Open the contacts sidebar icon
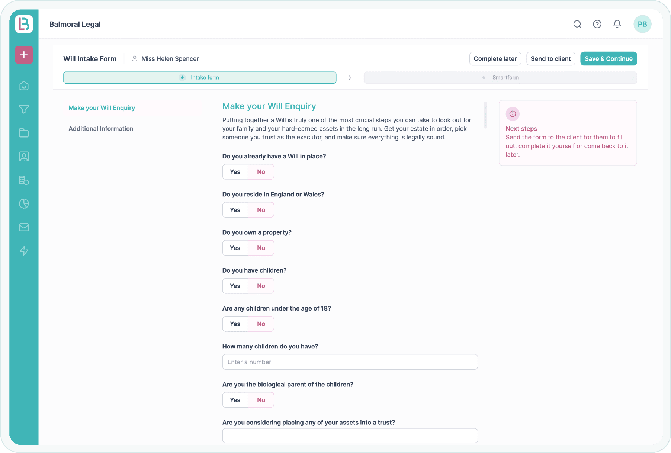 point(23,157)
